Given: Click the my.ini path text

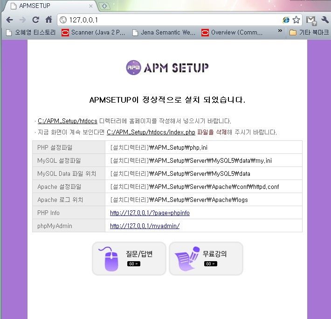Looking at the screenshot, I should [191, 160].
